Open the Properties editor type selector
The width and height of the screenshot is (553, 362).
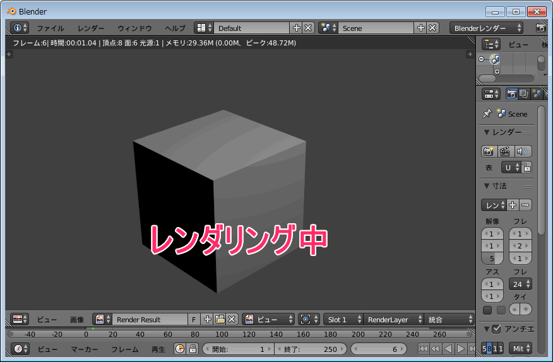pos(491,94)
